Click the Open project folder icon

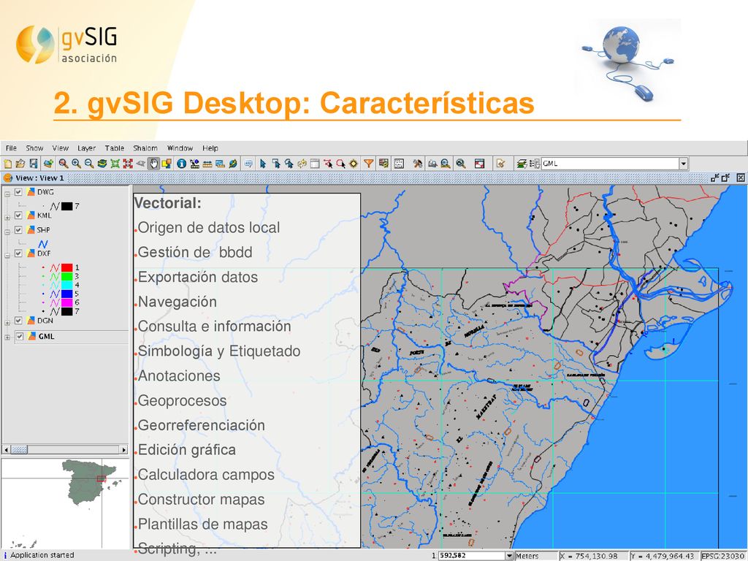tap(20, 164)
